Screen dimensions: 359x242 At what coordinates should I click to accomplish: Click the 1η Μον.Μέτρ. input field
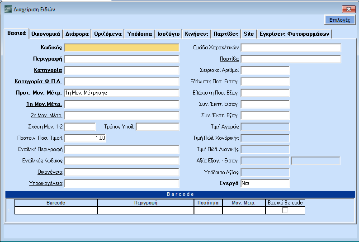122,104
